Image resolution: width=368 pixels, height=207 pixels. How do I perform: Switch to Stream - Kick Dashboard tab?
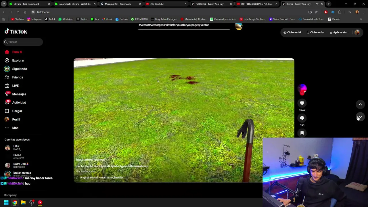pyautogui.click(x=30, y=4)
